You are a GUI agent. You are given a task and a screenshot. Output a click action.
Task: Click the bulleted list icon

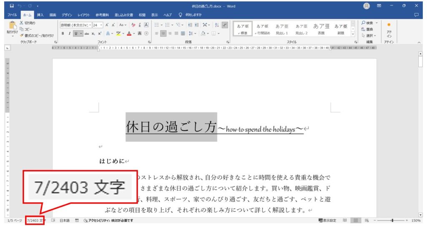click(157, 25)
